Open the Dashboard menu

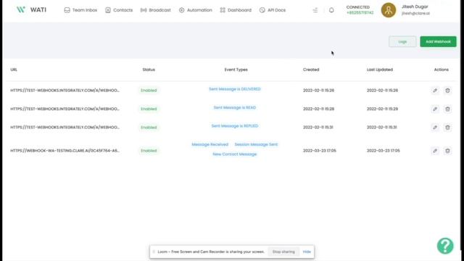pyautogui.click(x=236, y=10)
